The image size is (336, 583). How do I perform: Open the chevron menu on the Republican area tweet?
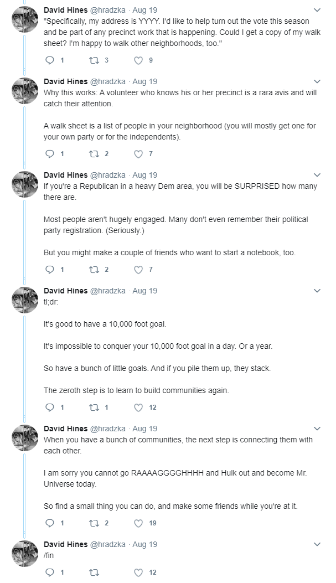pyautogui.click(x=317, y=175)
